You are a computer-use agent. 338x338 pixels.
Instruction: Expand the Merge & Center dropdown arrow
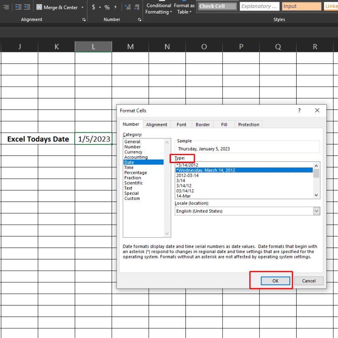coord(82,8)
